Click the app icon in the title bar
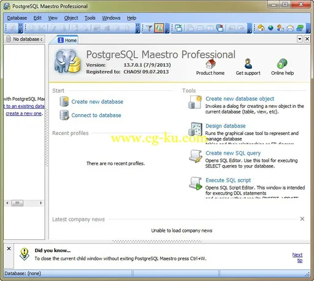This screenshot has height=281, width=314. coord(7,6)
